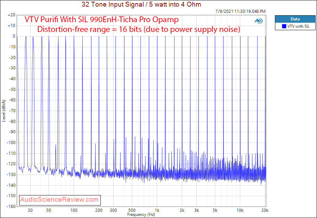Click the "0" level axis label
This screenshot has width=317, height=218.
pyautogui.click(x=14, y=36)
